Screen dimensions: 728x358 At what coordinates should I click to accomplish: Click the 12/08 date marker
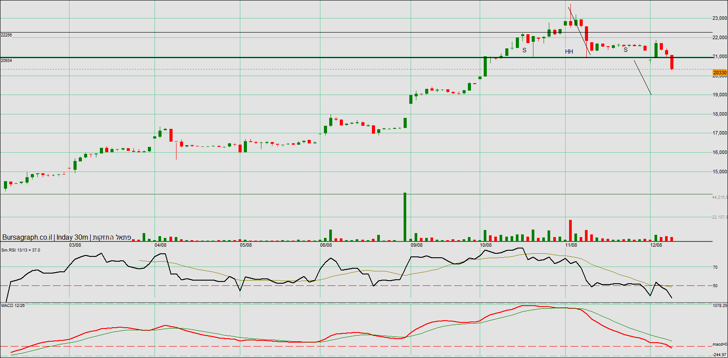(x=656, y=245)
